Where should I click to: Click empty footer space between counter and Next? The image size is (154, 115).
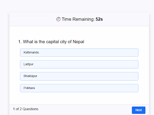[x=85, y=110]
